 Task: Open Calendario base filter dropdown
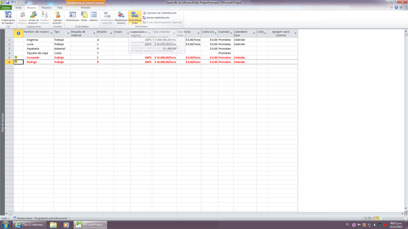pyautogui.click(x=254, y=33)
